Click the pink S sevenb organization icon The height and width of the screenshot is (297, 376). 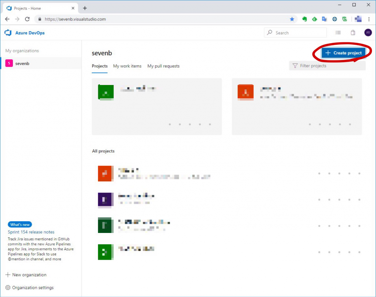tap(9, 63)
